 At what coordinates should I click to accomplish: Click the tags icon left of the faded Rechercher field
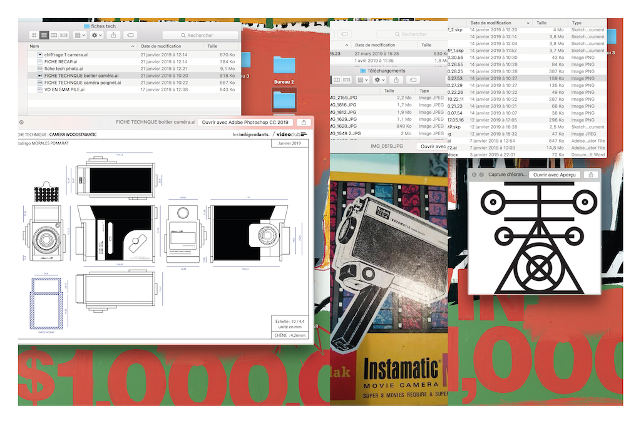click(x=345, y=34)
